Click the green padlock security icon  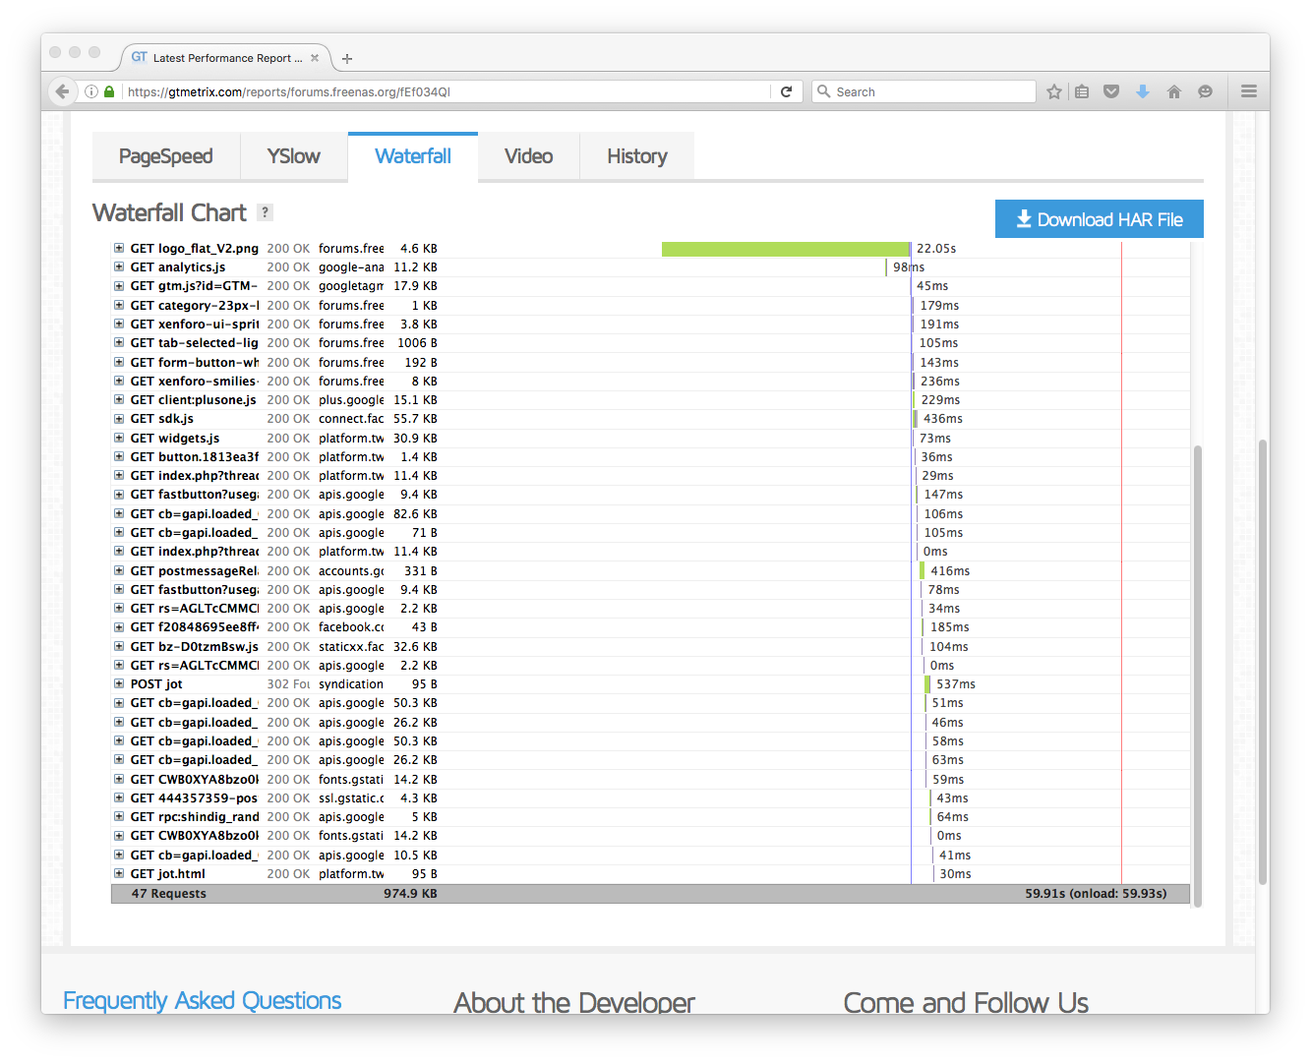109,91
